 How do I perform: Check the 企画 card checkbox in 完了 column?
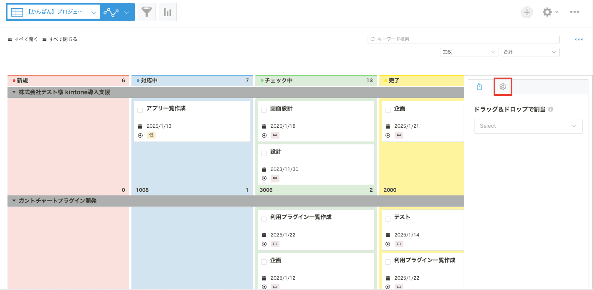click(x=388, y=110)
